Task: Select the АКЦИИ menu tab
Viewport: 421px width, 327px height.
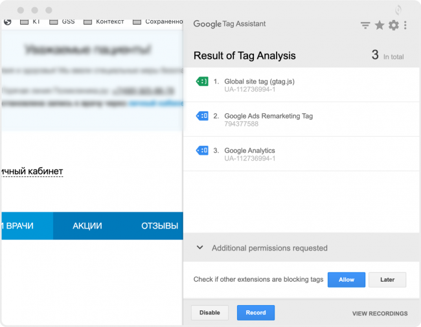Action: coord(87,226)
